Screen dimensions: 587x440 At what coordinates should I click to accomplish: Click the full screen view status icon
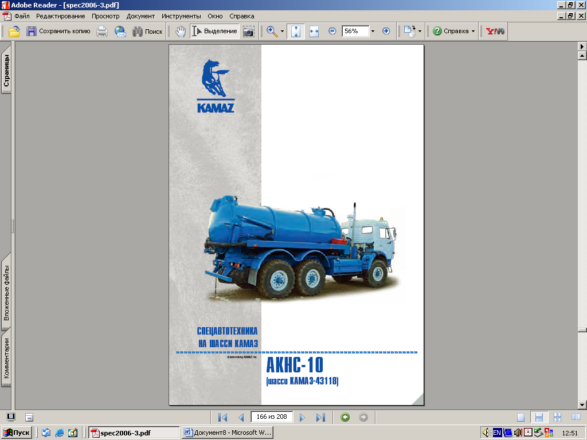[x=11, y=417]
